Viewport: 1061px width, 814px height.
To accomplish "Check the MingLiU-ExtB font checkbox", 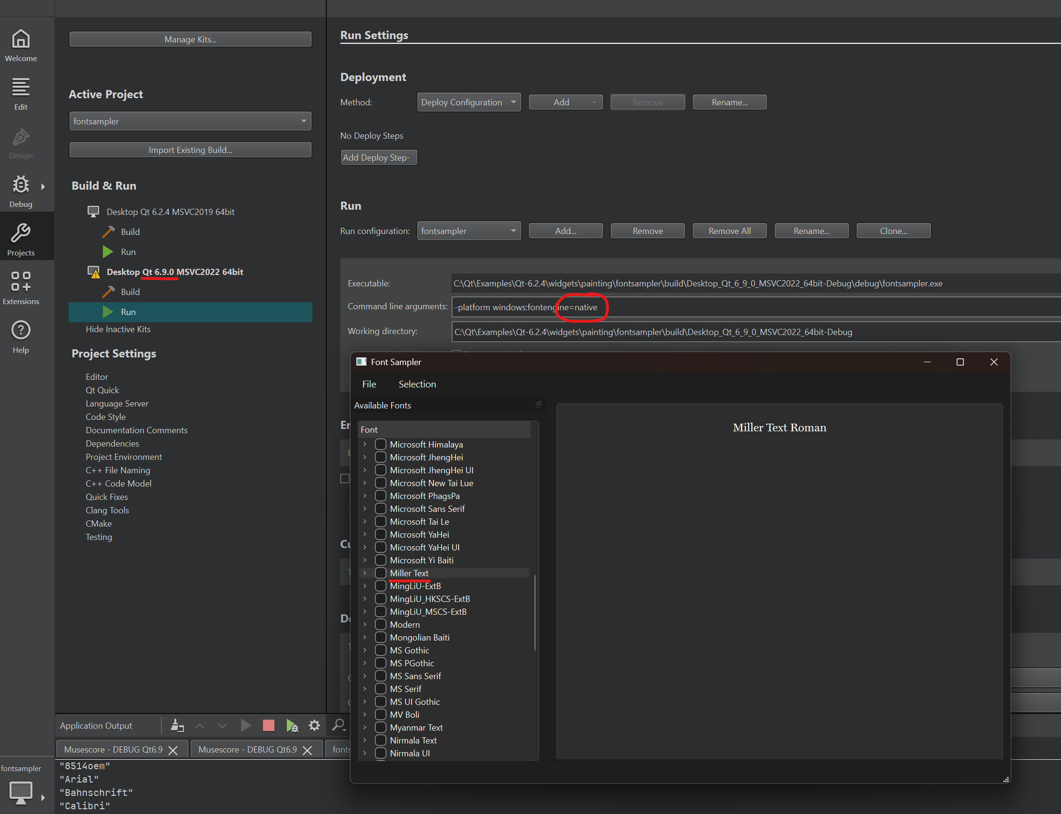I will (381, 586).
